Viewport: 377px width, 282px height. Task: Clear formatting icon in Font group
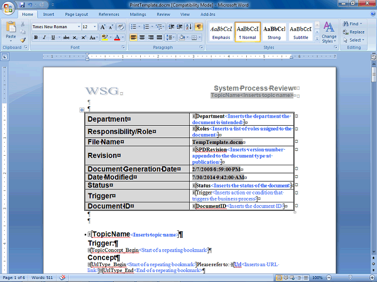tap(121, 27)
